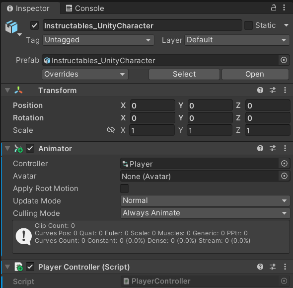The image size is (293, 288).
Task: Open Culling Mode dropdown Always Animate
Action: click(205, 213)
